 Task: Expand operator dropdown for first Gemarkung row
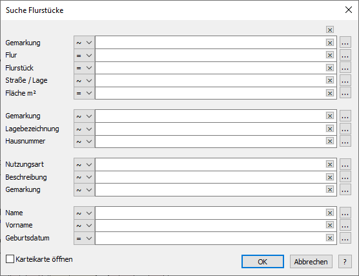[84, 43]
